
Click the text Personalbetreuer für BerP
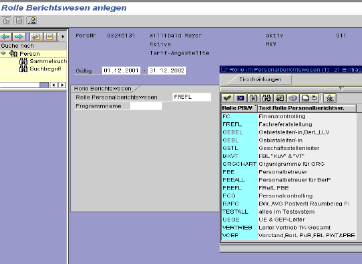tap(295, 180)
